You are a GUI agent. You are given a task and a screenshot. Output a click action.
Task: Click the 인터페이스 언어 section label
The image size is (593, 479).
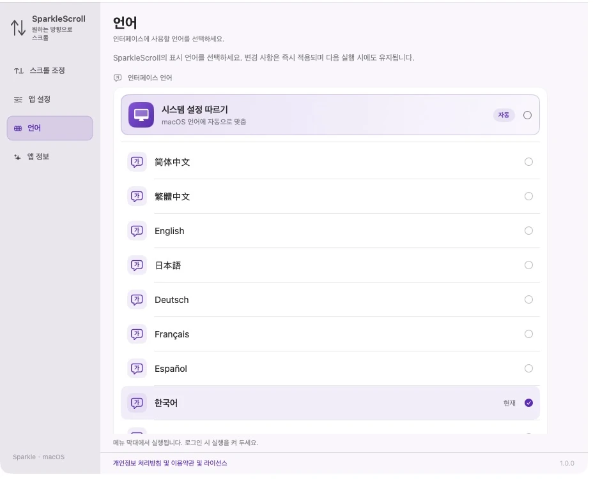click(x=150, y=78)
